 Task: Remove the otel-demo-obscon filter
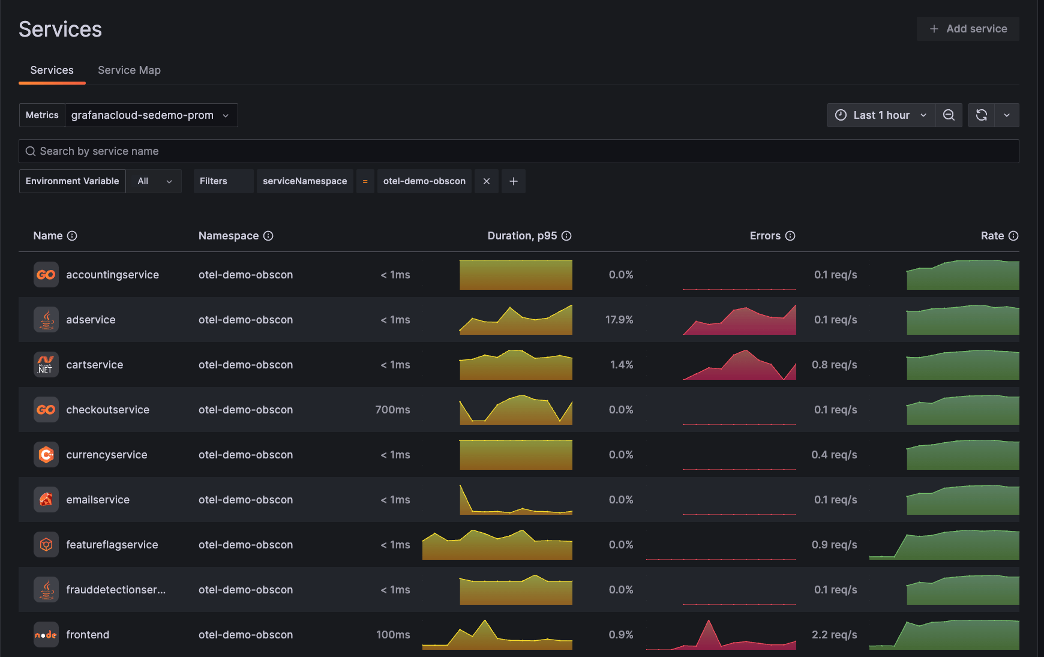point(486,181)
